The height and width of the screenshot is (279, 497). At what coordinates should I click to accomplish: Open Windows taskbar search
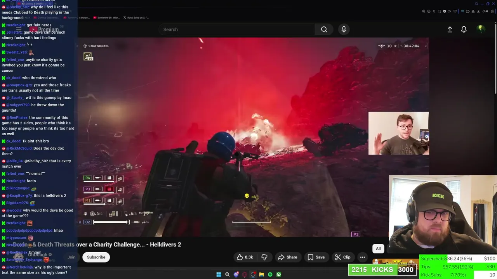coord(228,275)
